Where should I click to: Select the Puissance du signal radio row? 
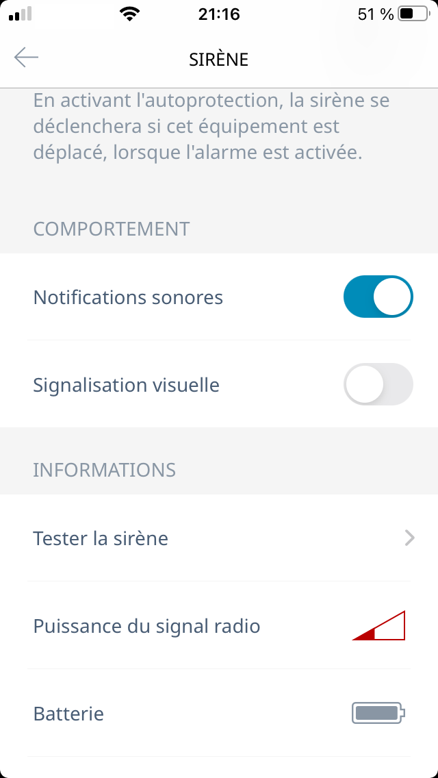point(146,626)
